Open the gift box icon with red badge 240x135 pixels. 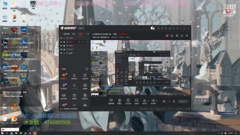167,36
